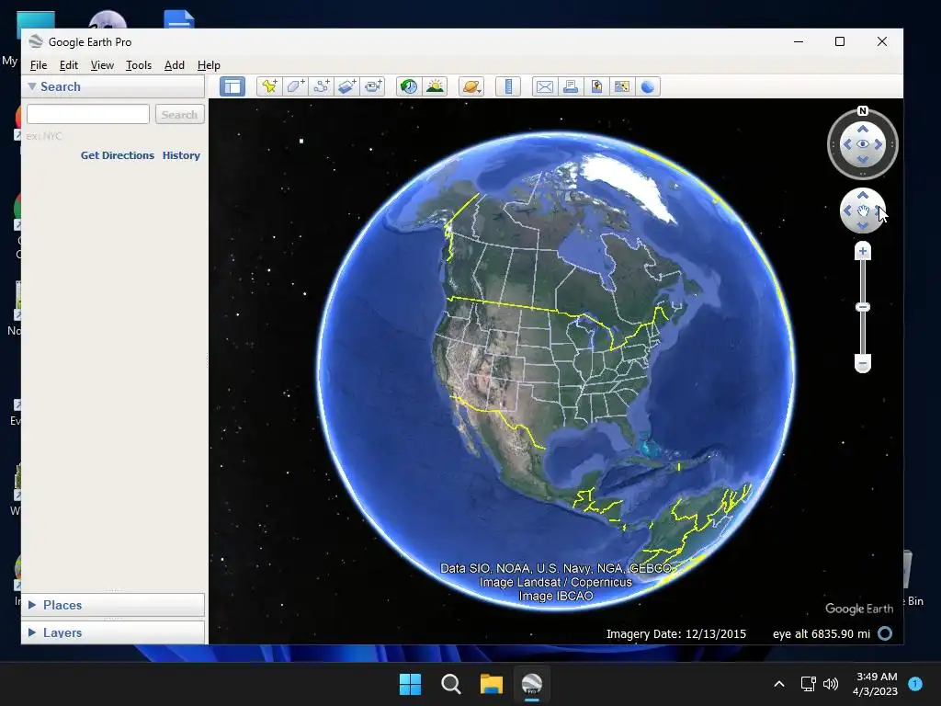Add a new placemark pin

click(x=269, y=86)
